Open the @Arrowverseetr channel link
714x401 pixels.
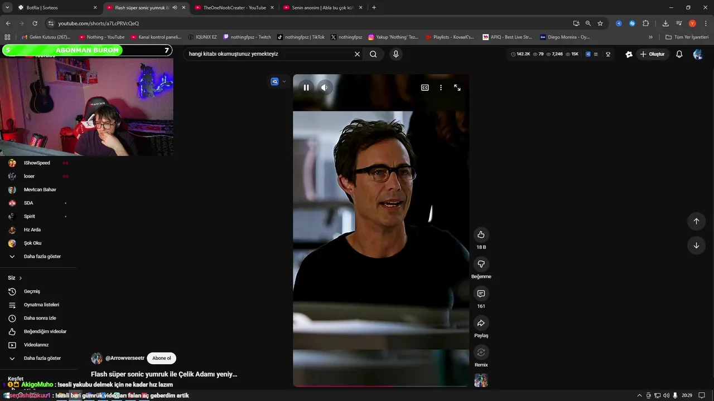click(125, 358)
